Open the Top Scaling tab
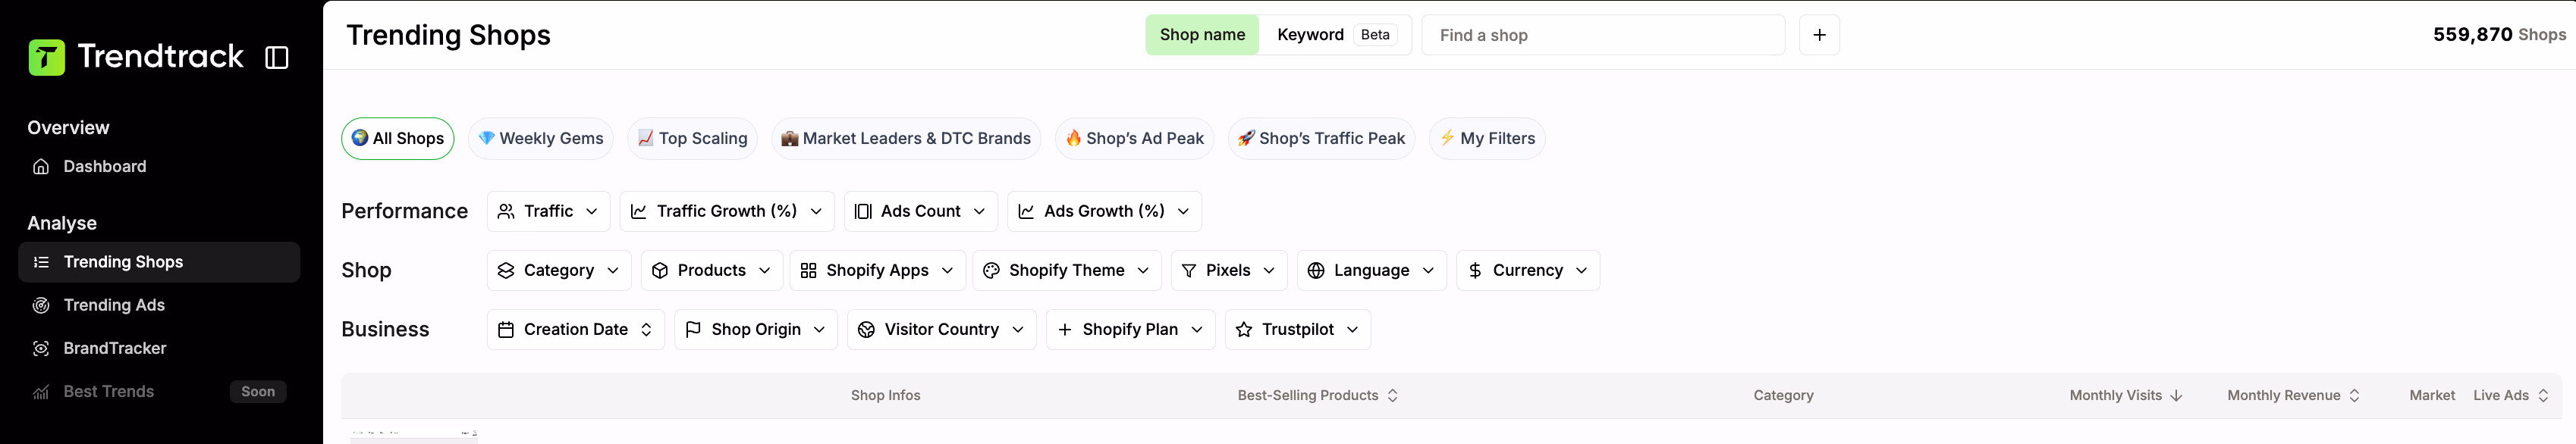The height and width of the screenshot is (444, 2576). 692,139
